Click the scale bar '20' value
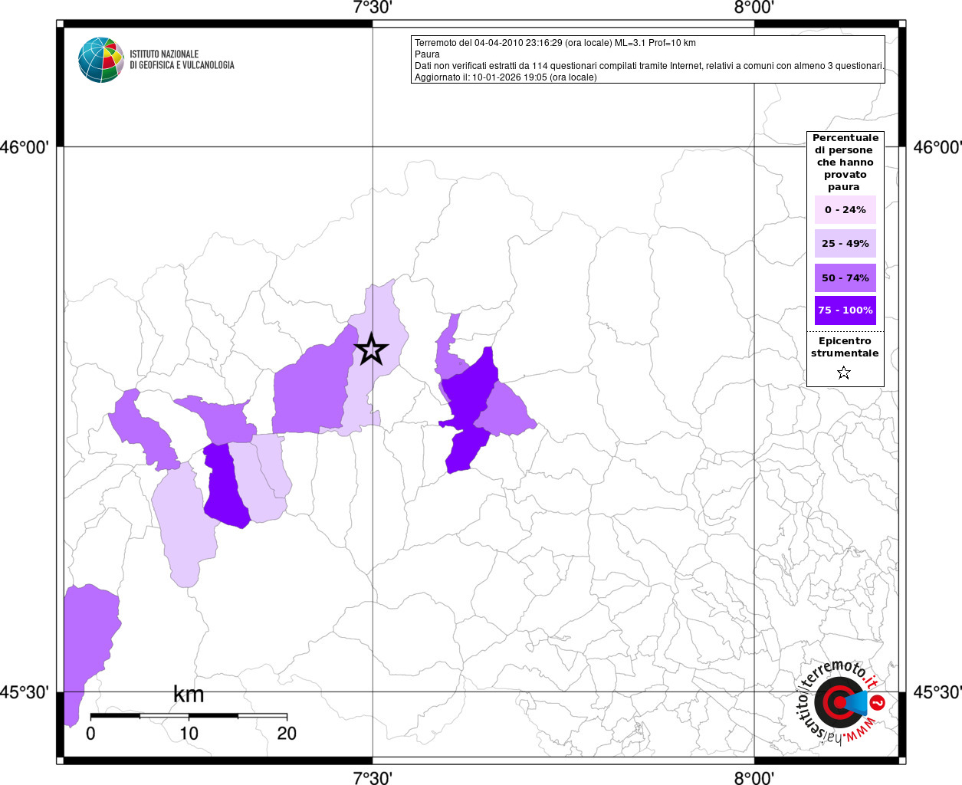This screenshot has height=785, width=962. 287,734
